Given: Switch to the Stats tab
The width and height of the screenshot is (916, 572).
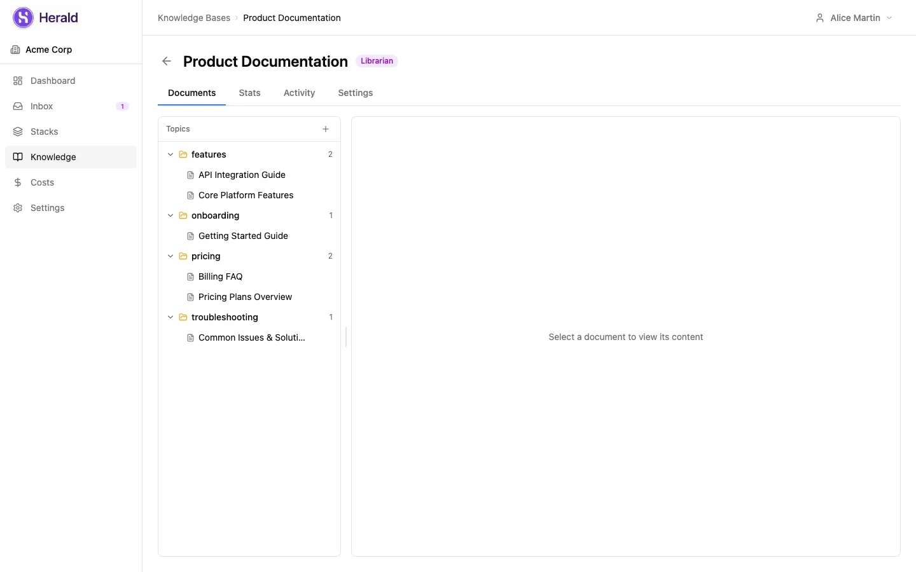Looking at the screenshot, I should [x=249, y=93].
